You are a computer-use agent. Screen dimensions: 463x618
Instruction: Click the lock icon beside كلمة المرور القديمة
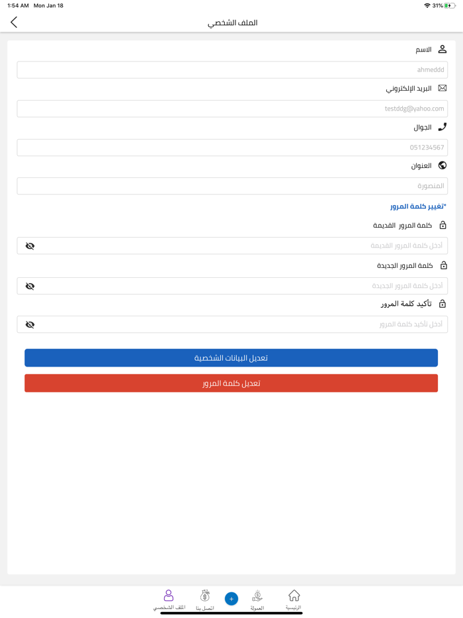pos(442,225)
